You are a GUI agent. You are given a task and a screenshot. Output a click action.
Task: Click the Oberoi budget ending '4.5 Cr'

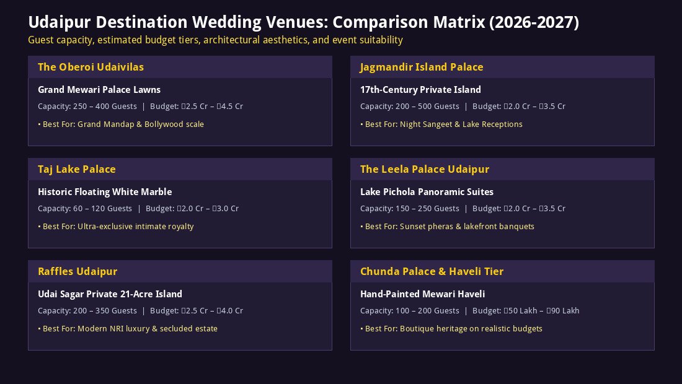pyautogui.click(x=197, y=107)
